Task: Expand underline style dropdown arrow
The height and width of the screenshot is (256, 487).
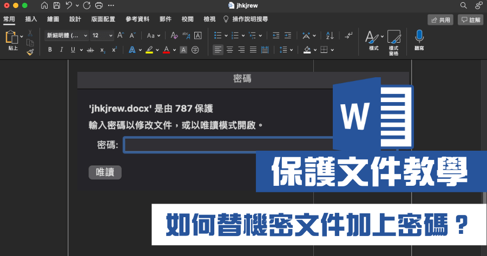Action: [81, 50]
